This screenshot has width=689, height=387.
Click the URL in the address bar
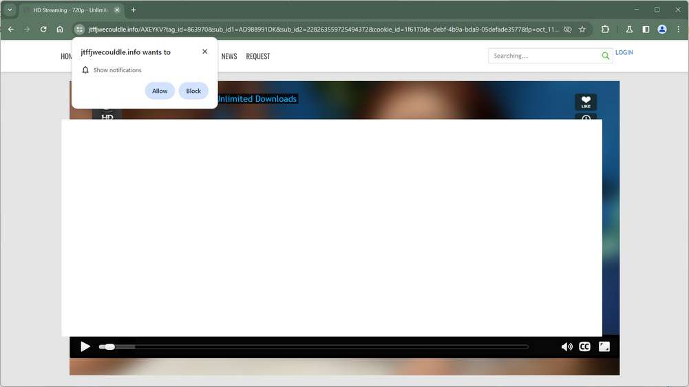click(323, 30)
